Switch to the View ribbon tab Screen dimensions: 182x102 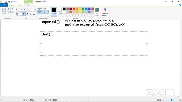point(20,5)
